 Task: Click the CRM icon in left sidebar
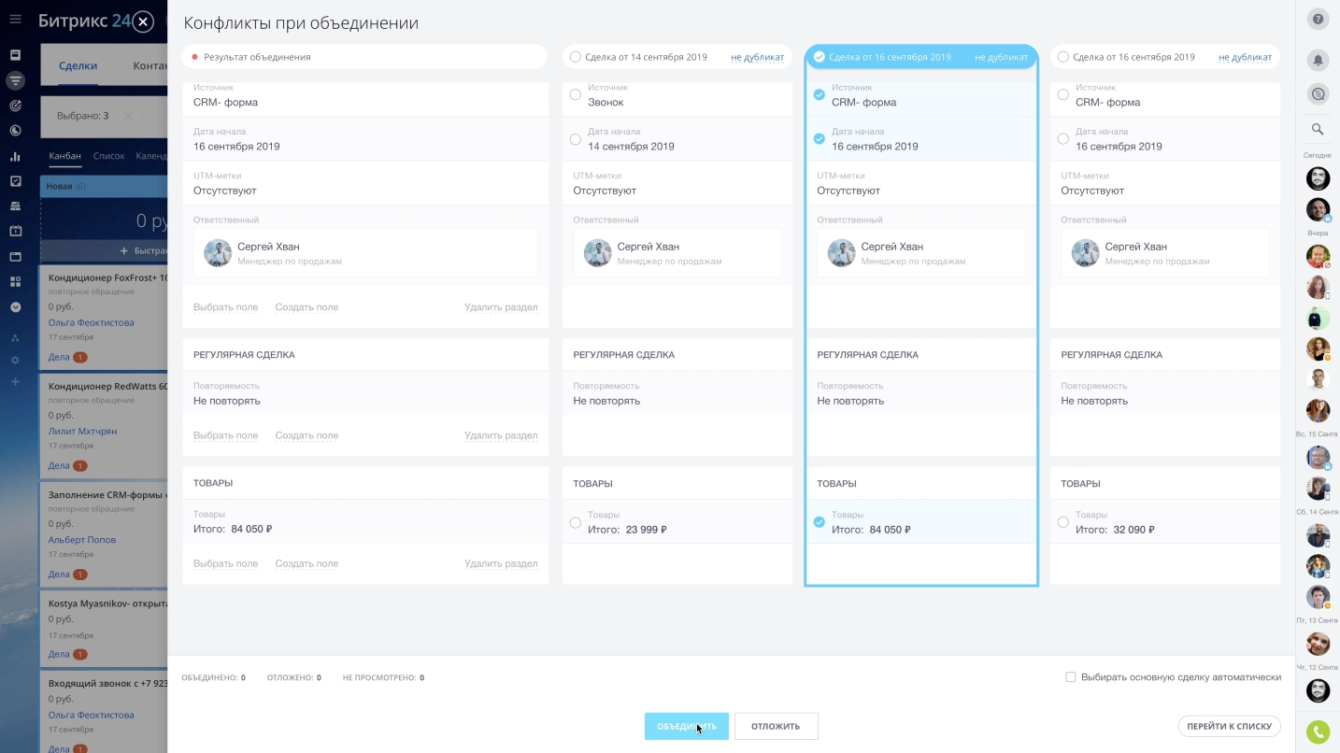tap(15, 81)
